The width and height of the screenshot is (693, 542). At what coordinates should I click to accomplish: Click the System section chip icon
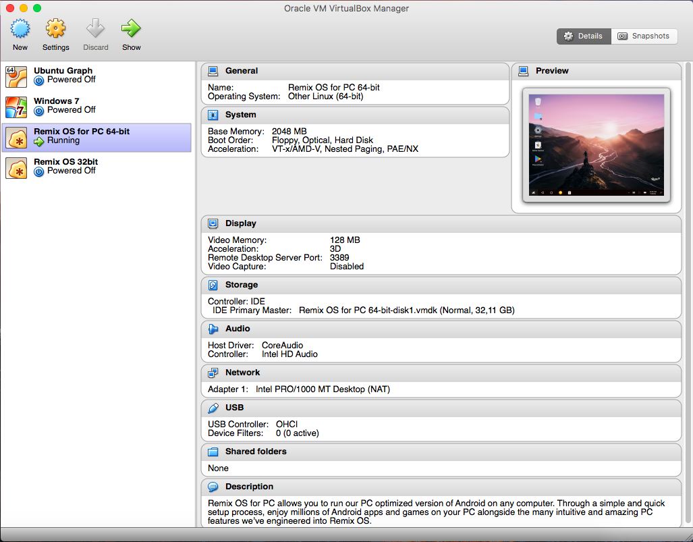coord(213,115)
